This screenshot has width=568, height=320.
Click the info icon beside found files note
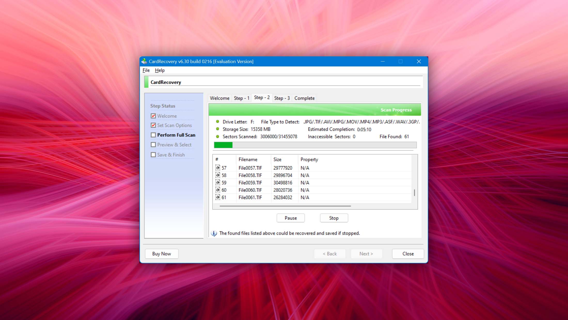pyautogui.click(x=214, y=233)
